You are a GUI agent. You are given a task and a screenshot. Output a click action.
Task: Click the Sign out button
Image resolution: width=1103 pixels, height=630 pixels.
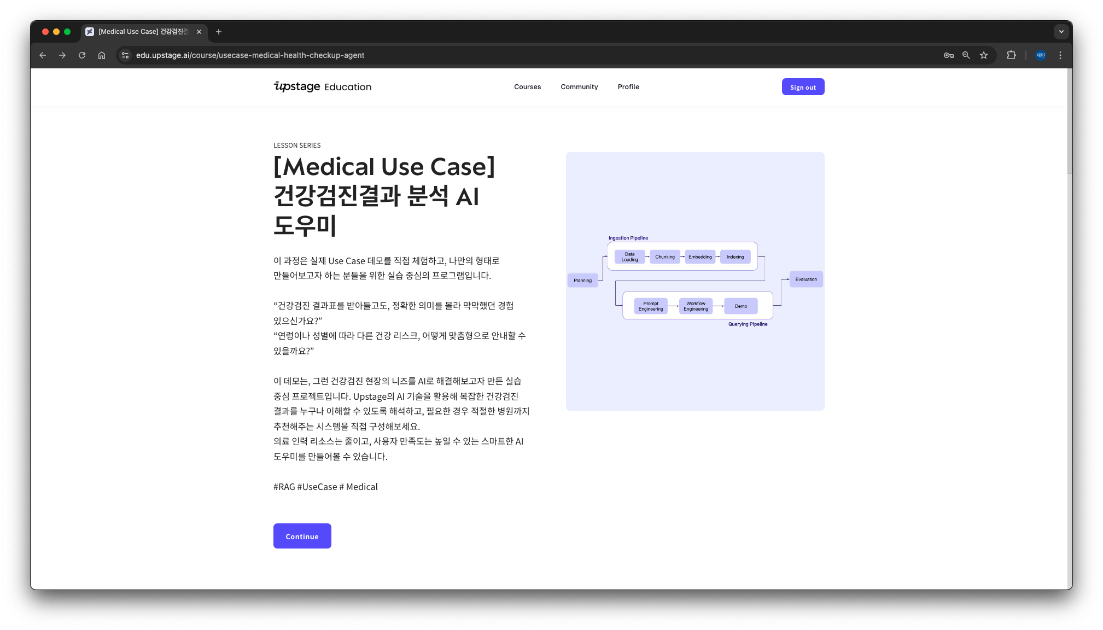pos(803,87)
